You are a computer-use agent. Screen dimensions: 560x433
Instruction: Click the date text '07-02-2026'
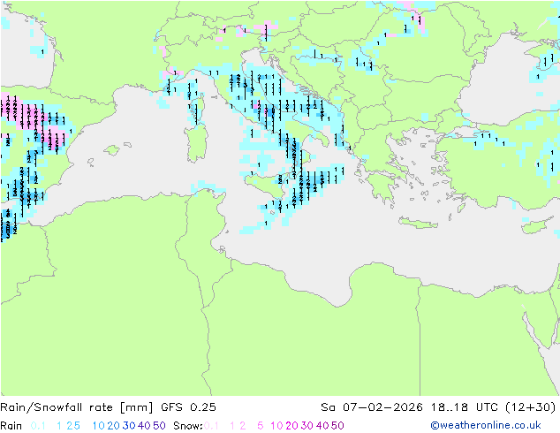pyautogui.click(x=382, y=407)
